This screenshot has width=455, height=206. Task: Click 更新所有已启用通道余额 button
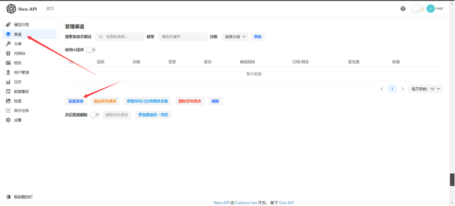(x=148, y=101)
